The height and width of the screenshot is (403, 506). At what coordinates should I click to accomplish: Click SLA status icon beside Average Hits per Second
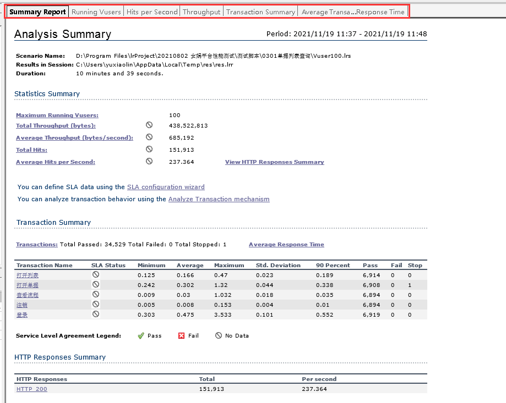click(149, 161)
